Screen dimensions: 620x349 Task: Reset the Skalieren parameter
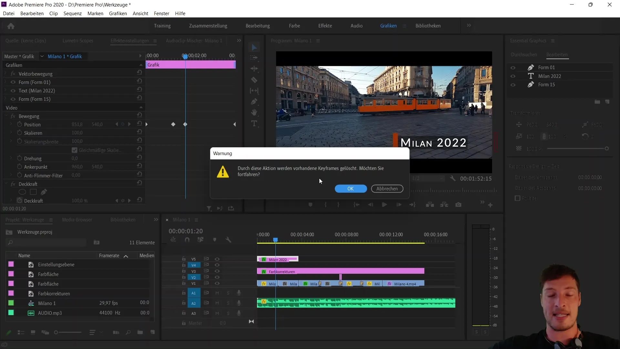(139, 132)
